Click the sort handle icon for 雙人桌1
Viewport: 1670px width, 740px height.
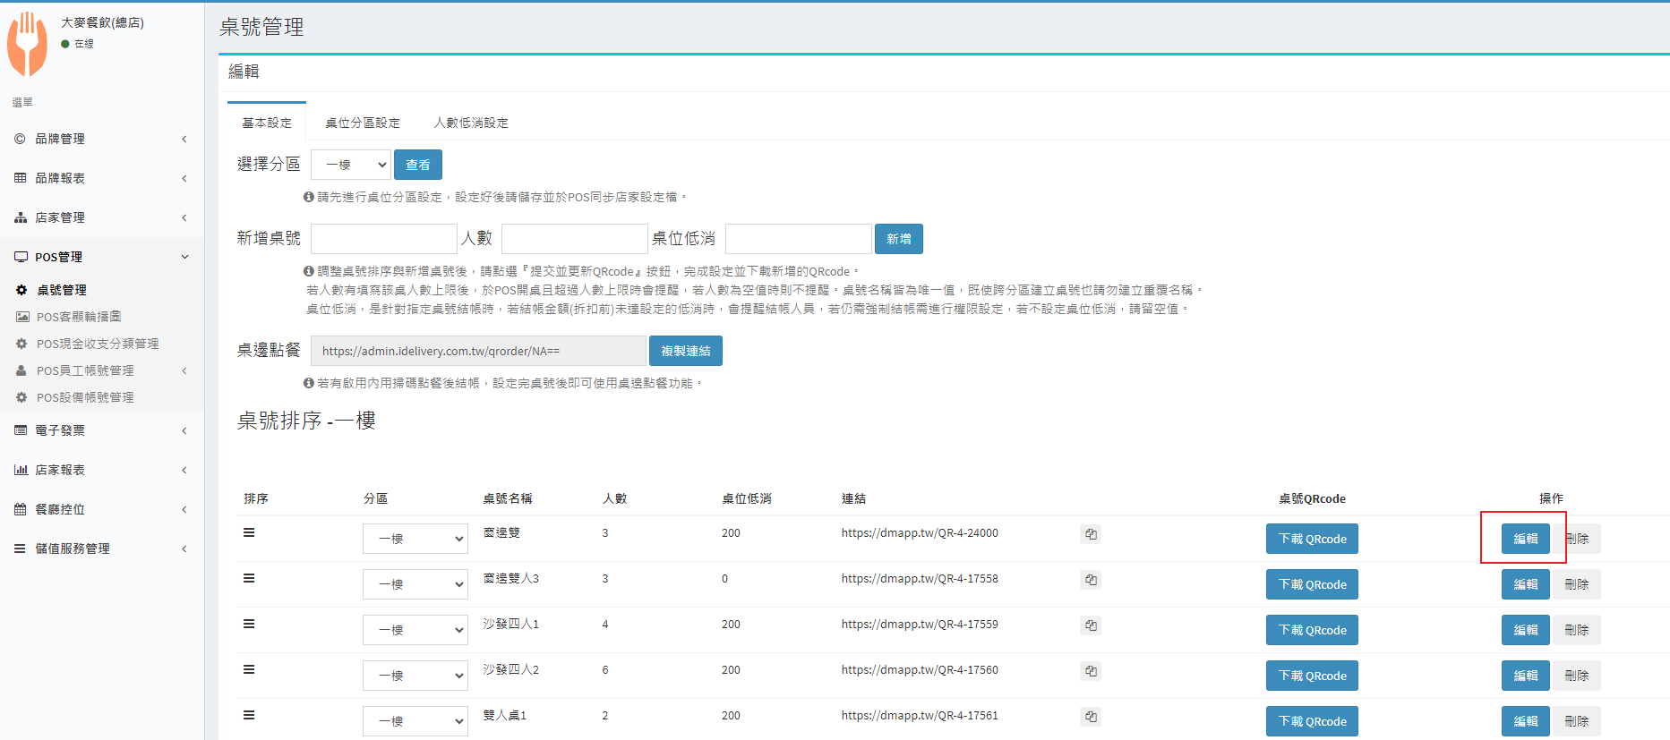(x=249, y=715)
